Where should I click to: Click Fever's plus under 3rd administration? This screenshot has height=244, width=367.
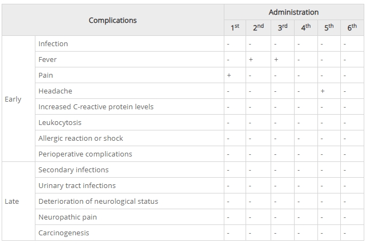click(x=276, y=60)
